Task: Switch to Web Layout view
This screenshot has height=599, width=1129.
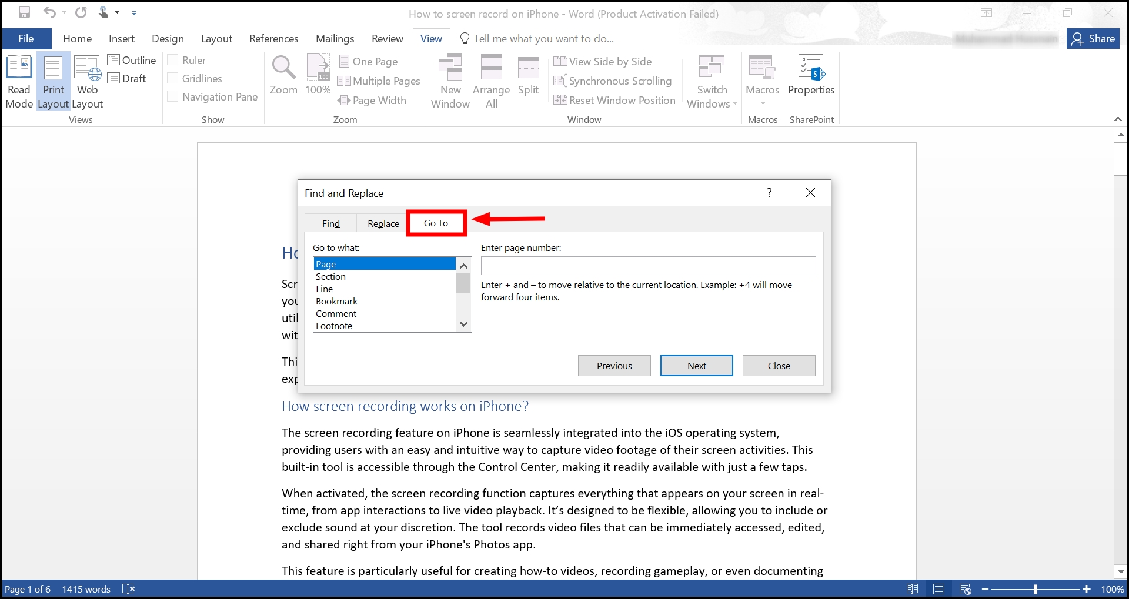Action: click(x=87, y=82)
